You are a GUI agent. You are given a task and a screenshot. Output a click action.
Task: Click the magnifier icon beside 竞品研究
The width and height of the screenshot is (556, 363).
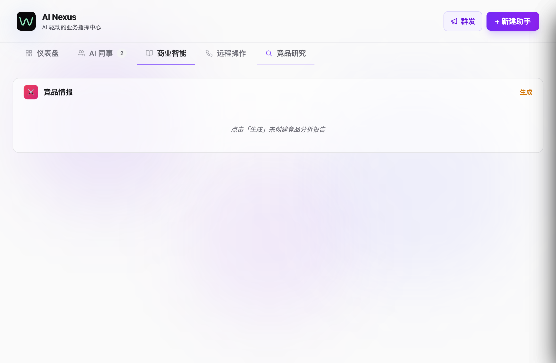(x=269, y=54)
